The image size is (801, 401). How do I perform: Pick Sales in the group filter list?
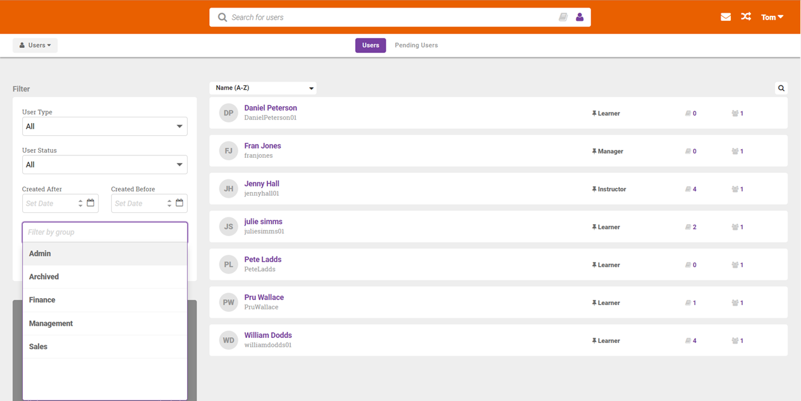coord(105,347)
